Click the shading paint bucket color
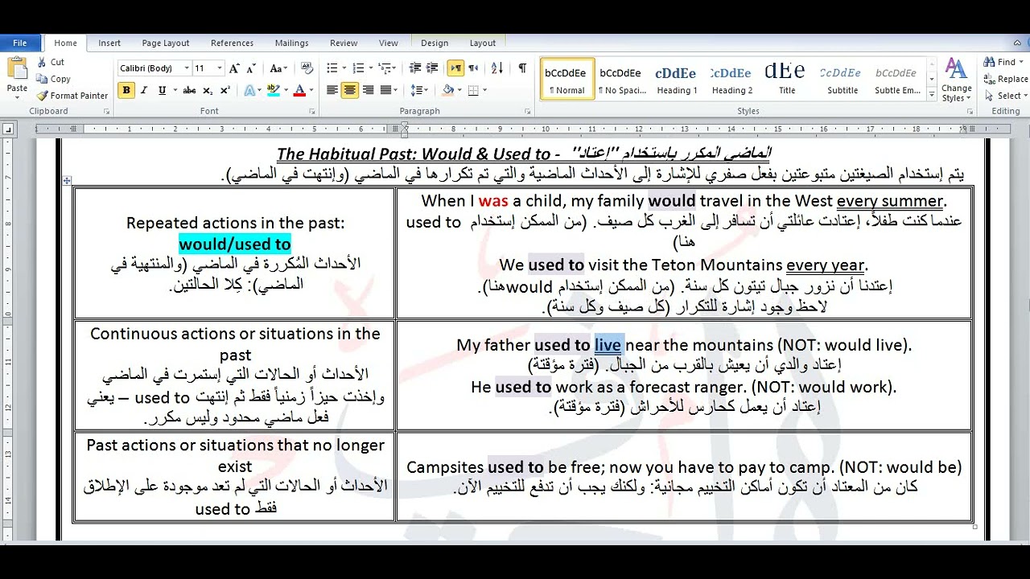 click(448, 90)
